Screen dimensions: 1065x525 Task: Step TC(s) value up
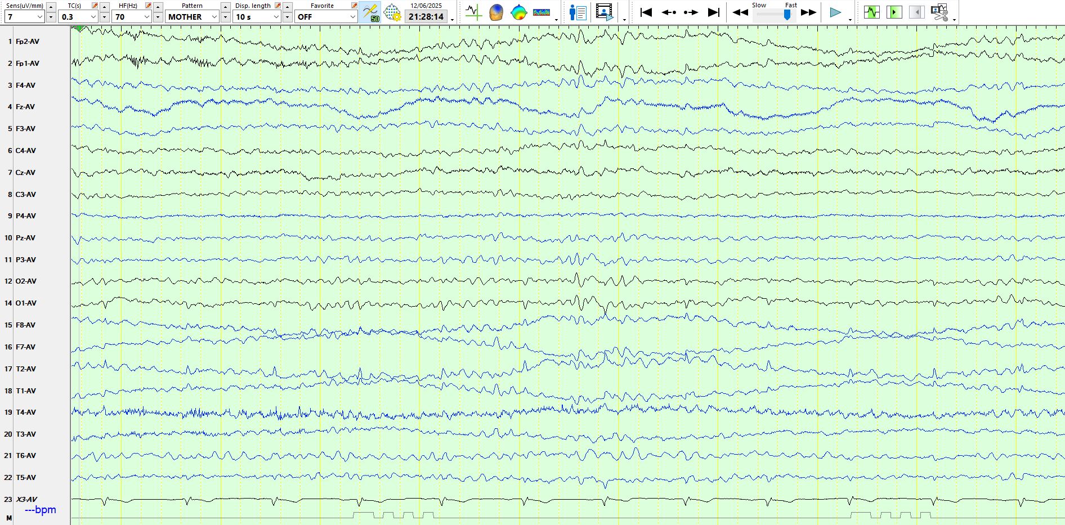[104, 7]
